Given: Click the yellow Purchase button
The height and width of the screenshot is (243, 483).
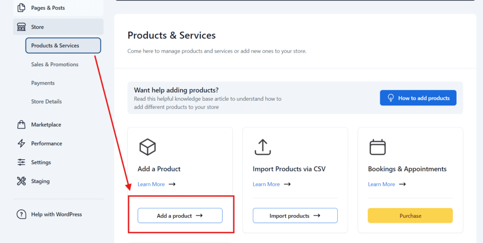Looking at the screenshot, I should click(x=410, y=216).
